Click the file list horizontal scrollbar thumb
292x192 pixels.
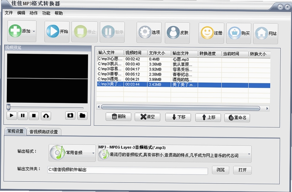[x=180, y=108]
